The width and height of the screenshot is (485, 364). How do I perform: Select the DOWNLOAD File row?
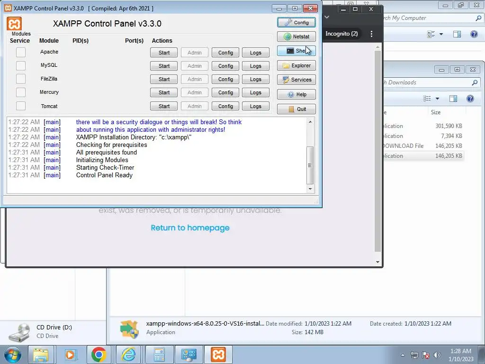tap(423, 146)
